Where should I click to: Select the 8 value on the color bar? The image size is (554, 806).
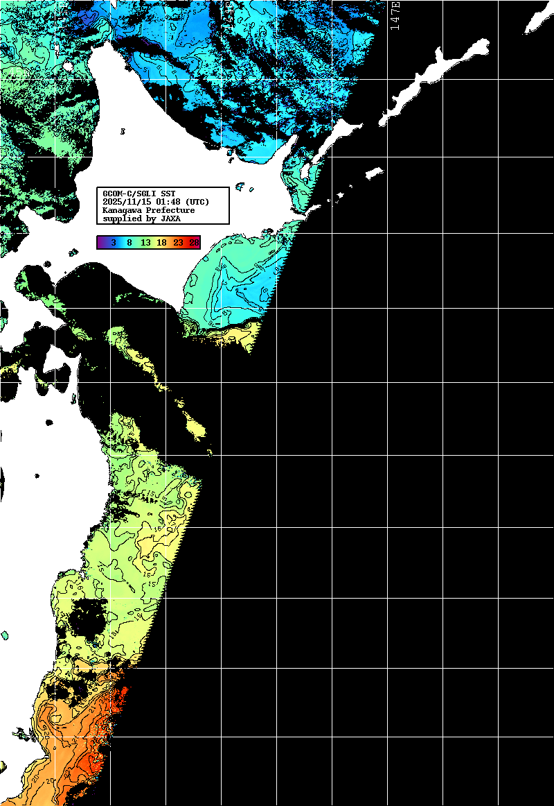129,243
